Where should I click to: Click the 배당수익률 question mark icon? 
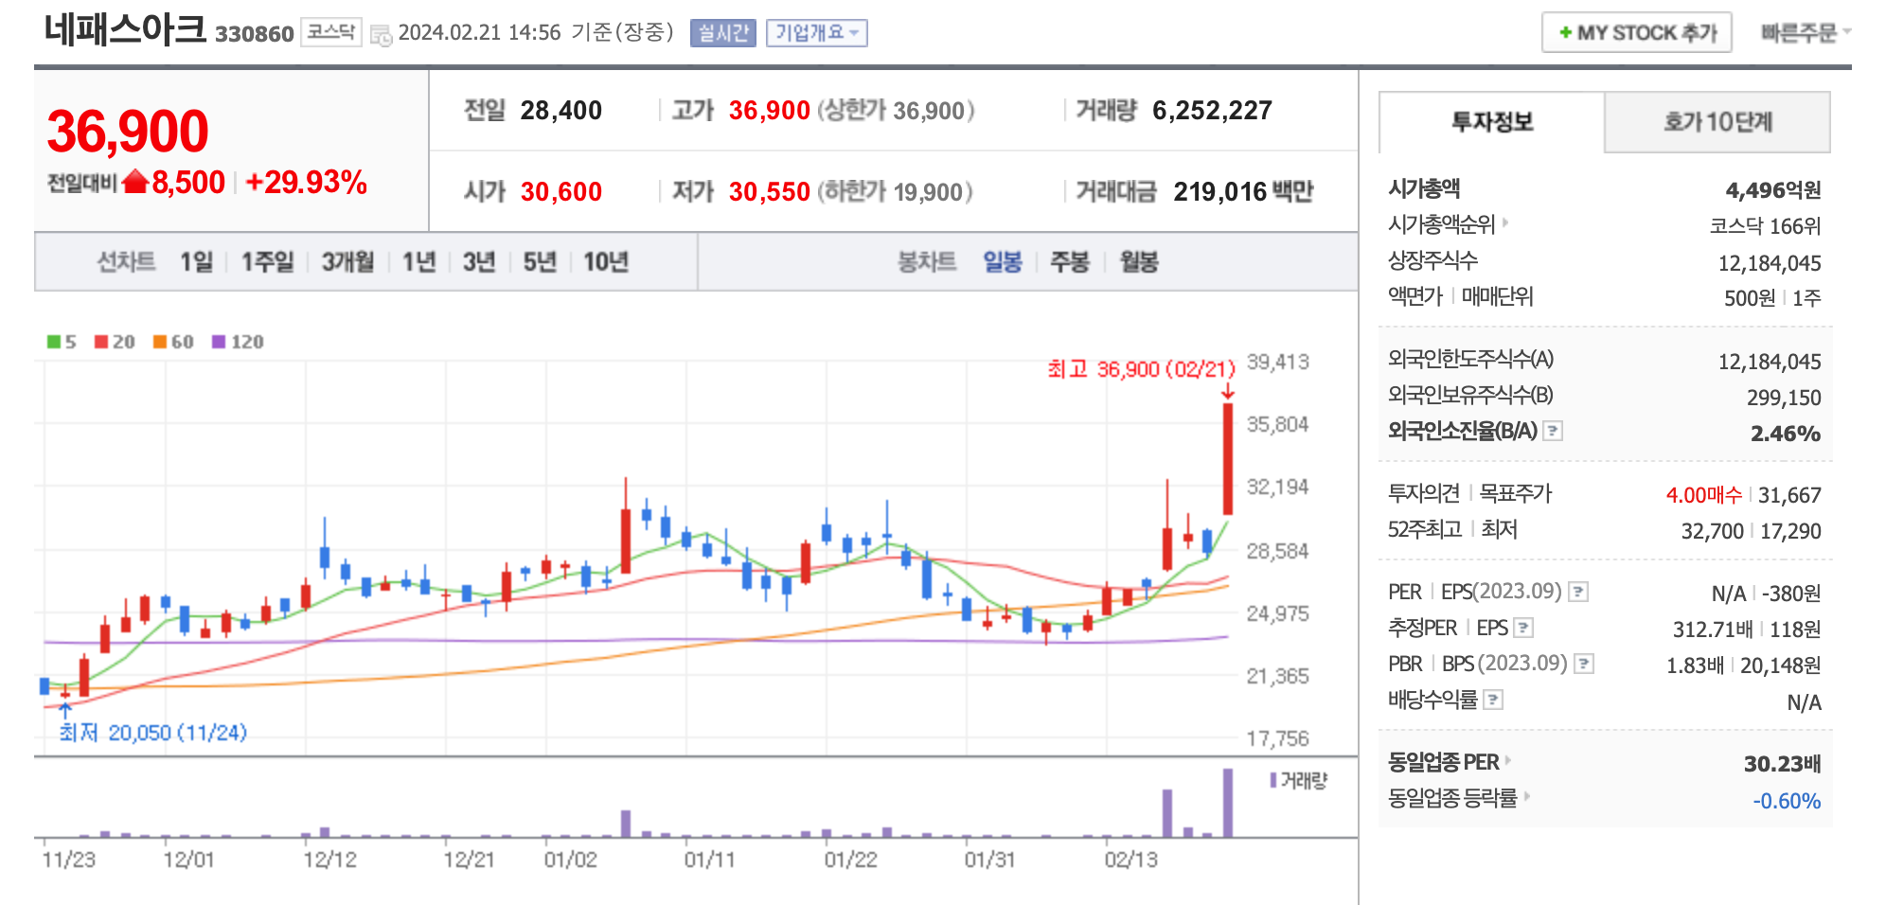coord(1494,700)
